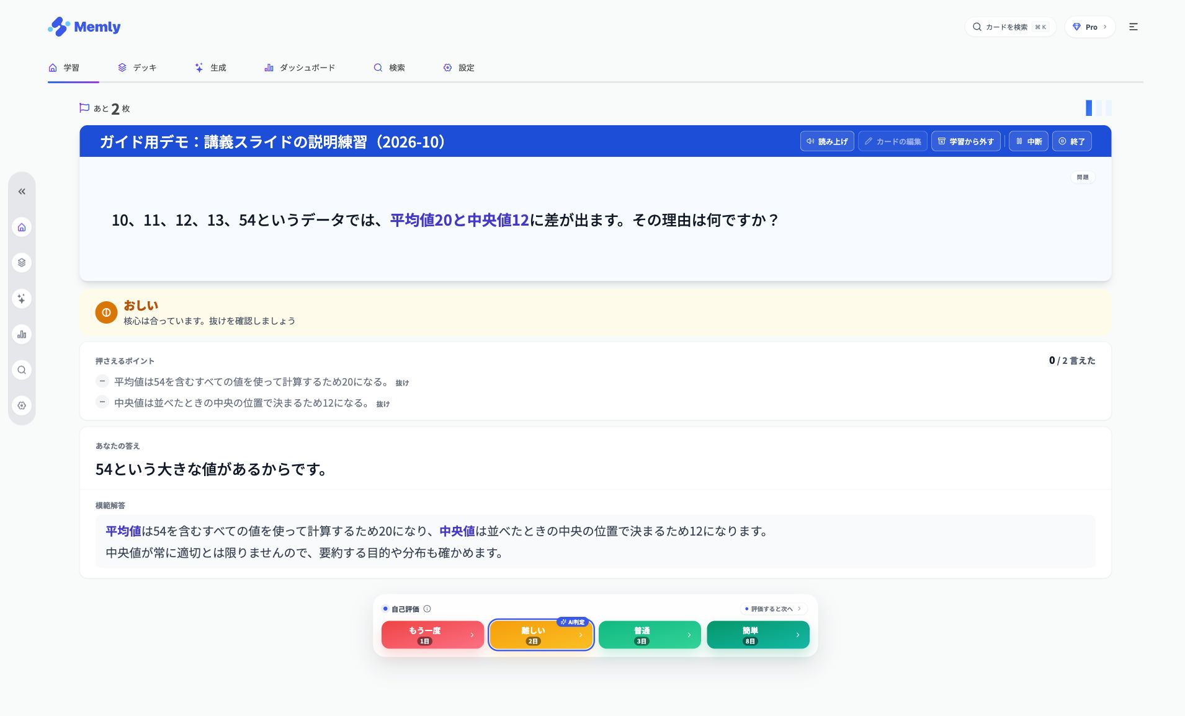Click the カードの編集 button
The height and width of the screenshot is (716, 1185).
coord(892,141)
